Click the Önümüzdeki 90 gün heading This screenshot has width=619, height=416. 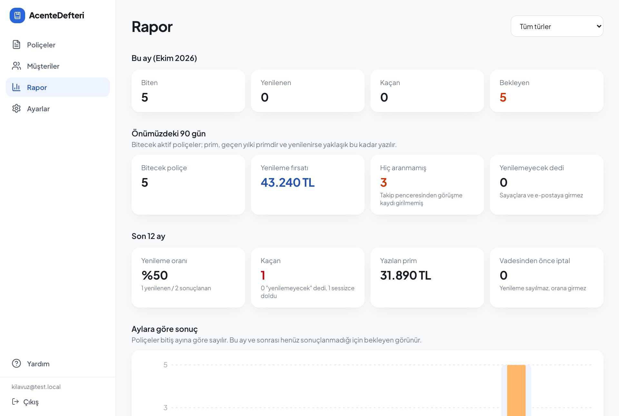(169, 134)
